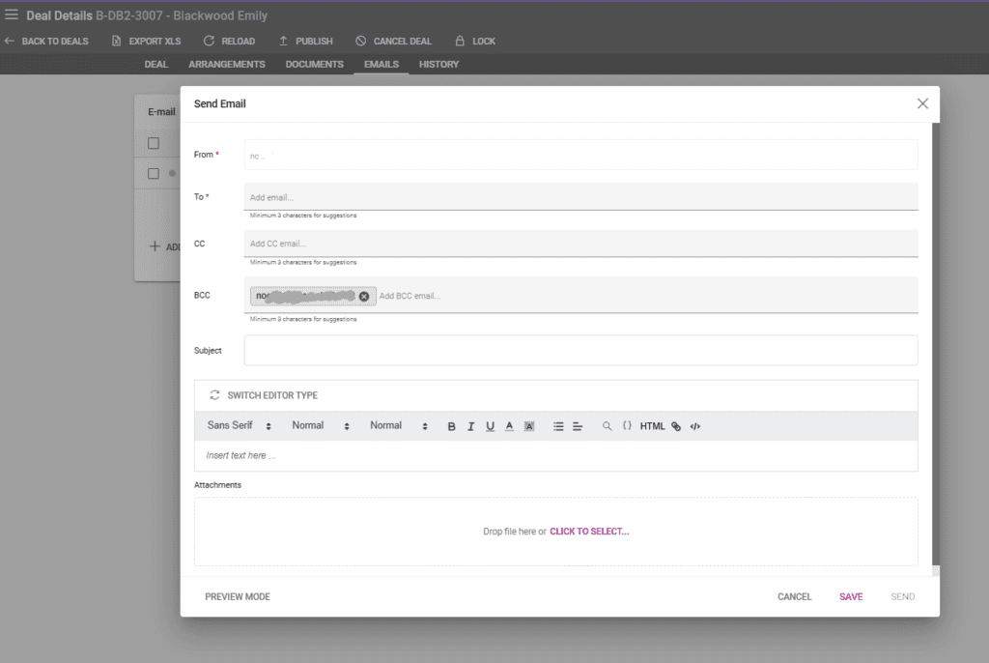Insert a bulleted list in editor
Image resolution: width=989 pixels, height=663 pixels.
tap(558, 426)
